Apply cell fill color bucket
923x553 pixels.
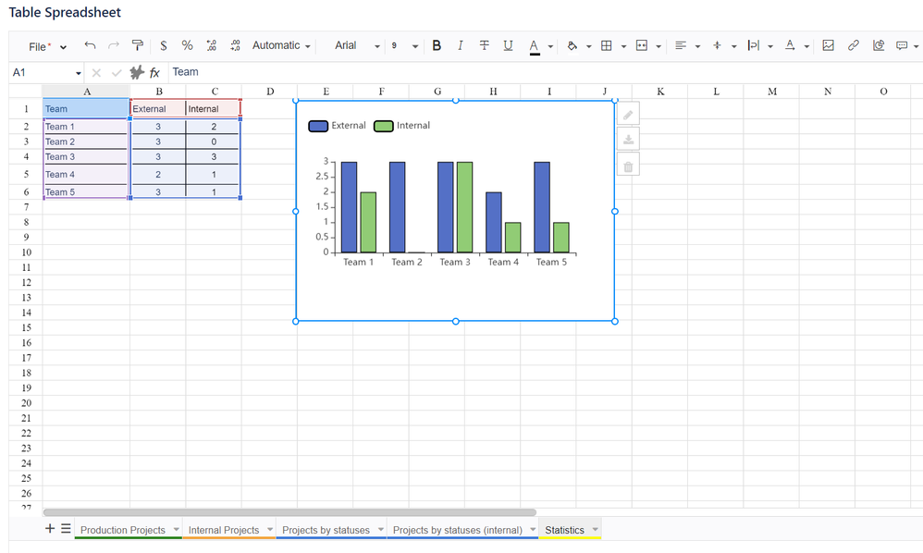pos(572,45)
